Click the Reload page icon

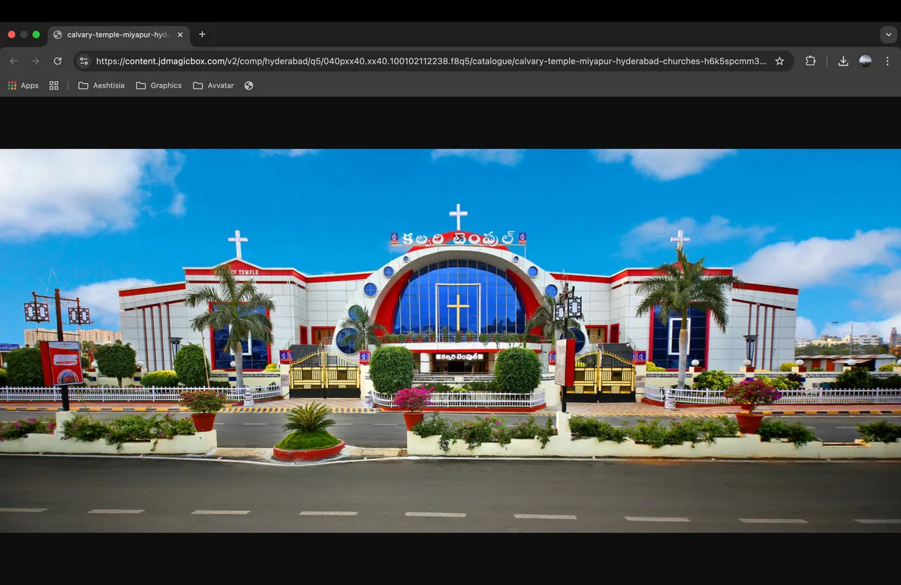click(58, 61)
